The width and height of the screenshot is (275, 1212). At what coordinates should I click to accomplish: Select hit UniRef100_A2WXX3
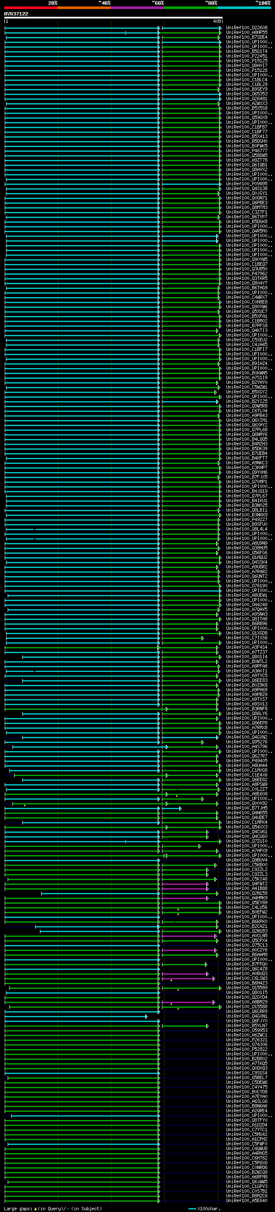[x=247, y=104]
